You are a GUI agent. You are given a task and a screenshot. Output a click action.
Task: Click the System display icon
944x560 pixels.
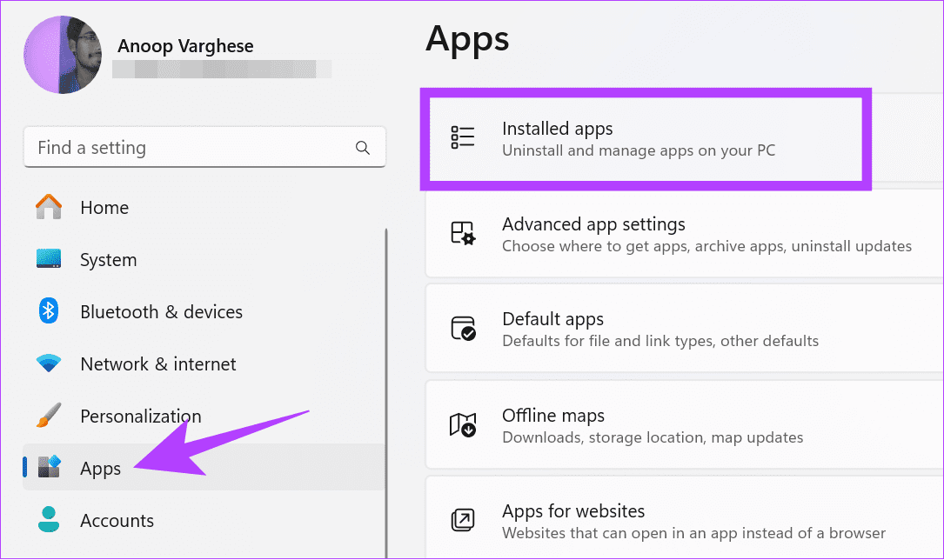[49, 259]
